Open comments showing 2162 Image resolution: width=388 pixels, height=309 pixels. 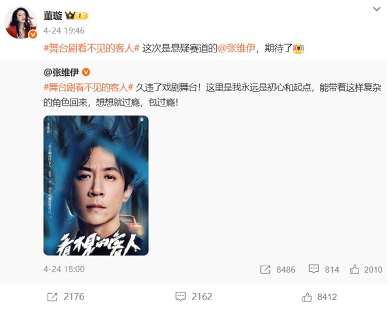[180, 297]
